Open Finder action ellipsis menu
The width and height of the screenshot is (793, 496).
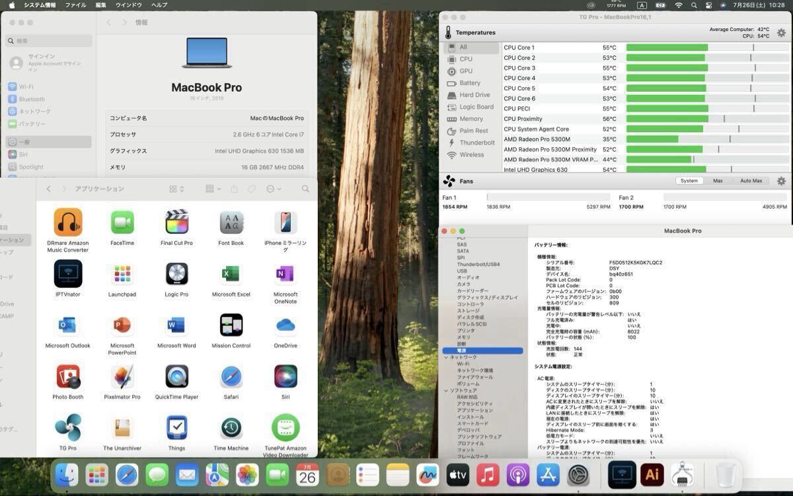[273, 189]
